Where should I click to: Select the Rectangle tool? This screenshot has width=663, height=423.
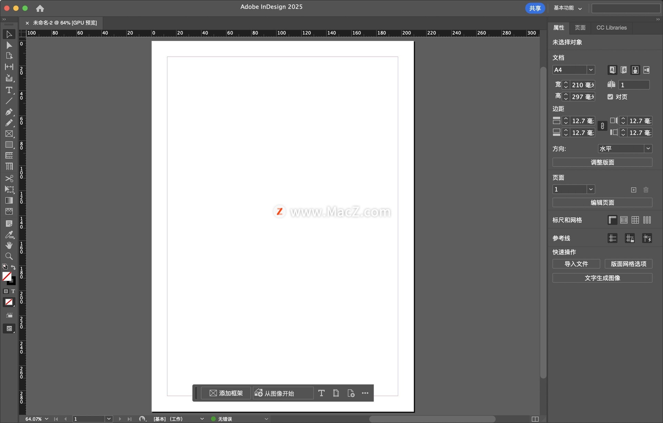click(9, 145)
